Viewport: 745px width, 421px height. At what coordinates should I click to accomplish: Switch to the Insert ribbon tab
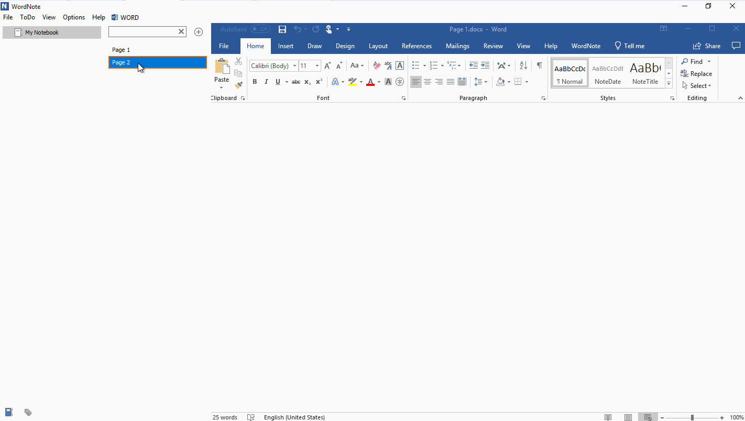[x=286, y=46]
